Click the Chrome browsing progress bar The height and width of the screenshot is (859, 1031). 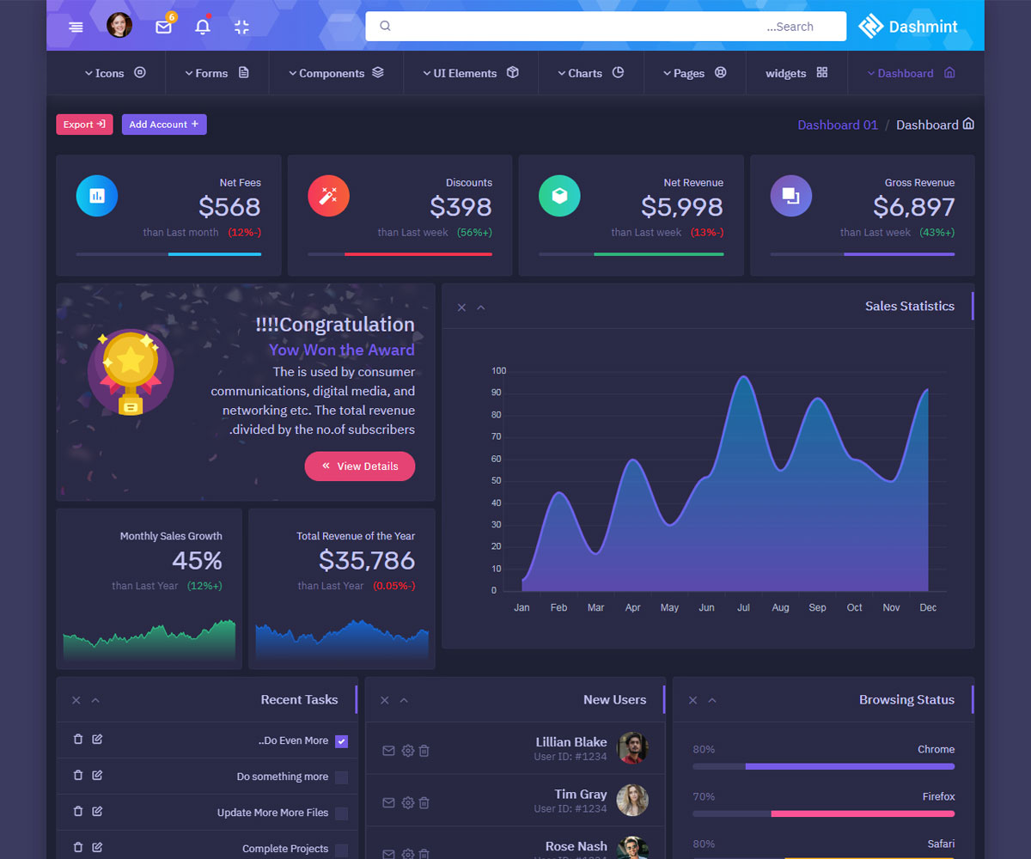click(823, 766)
